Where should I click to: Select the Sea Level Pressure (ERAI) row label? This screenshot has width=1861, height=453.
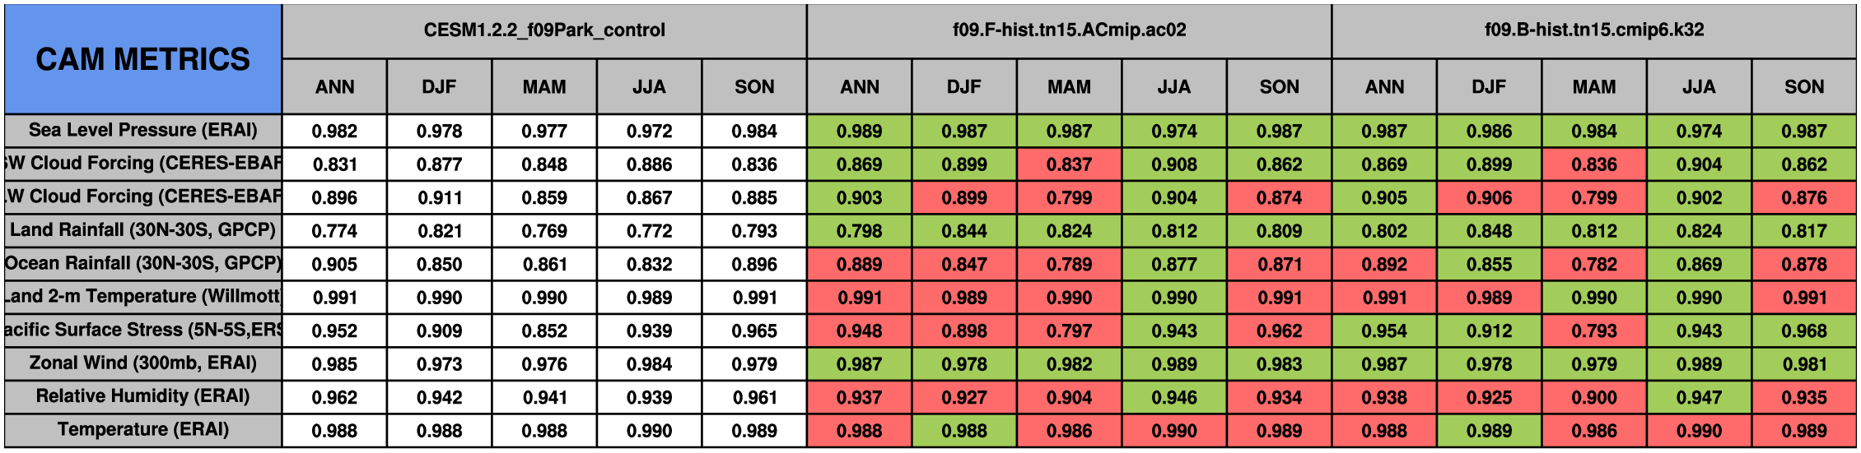tap(142, 131)
